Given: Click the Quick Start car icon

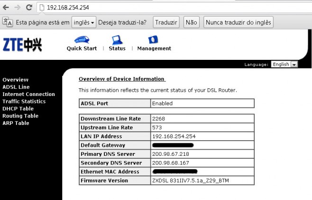Looking at the screenshot, I should pos(82,39).
